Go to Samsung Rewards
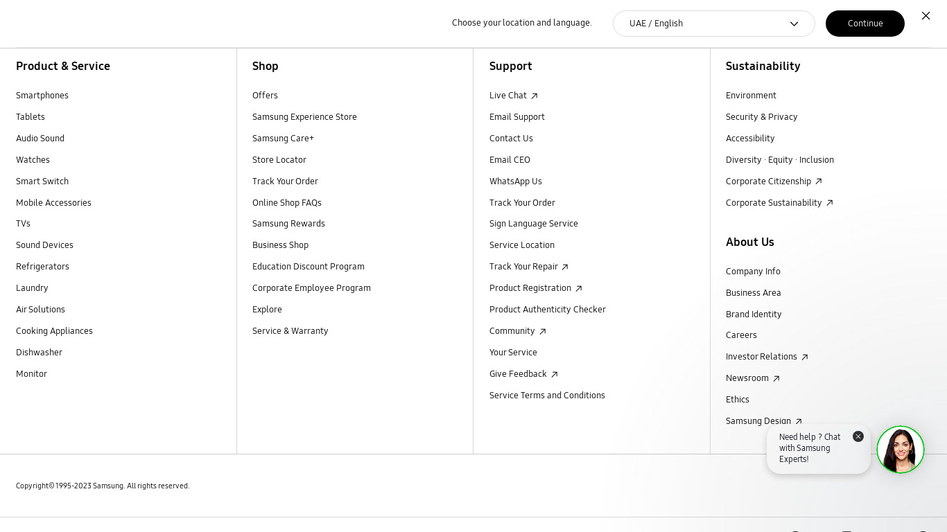Image resolution: width=947 pixels, height=532 pixels. tap(288, 224)
